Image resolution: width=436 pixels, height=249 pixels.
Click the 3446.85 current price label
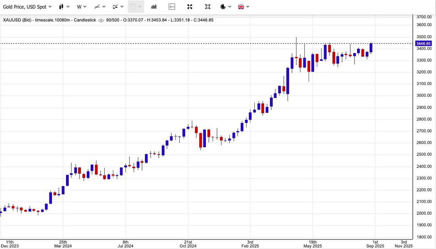[x=423, y=44]
